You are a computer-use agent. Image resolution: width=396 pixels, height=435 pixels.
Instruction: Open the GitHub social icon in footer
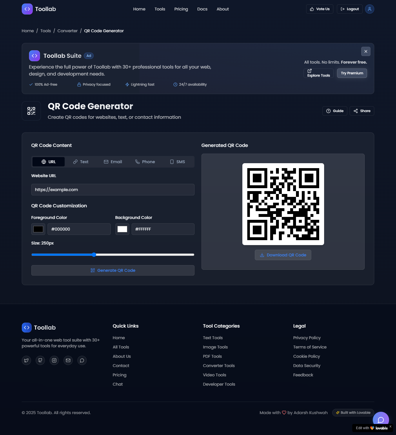coord(40,360)
